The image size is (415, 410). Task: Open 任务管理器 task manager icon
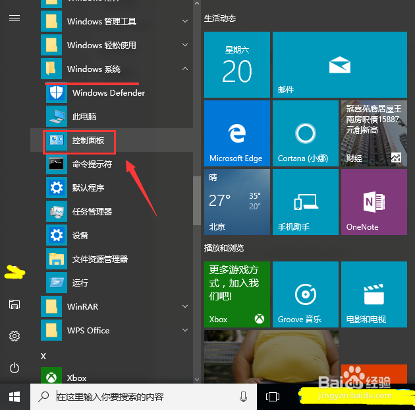point(57,211)
